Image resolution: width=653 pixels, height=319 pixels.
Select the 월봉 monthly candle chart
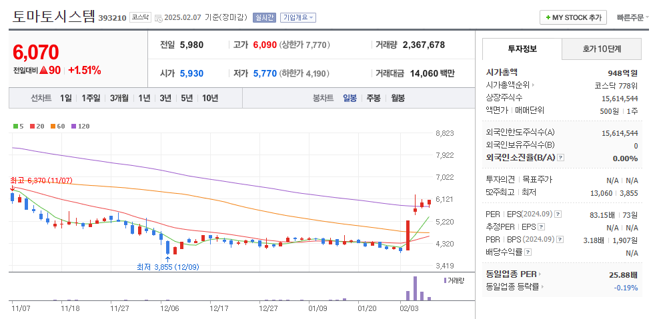coord(398,98)
